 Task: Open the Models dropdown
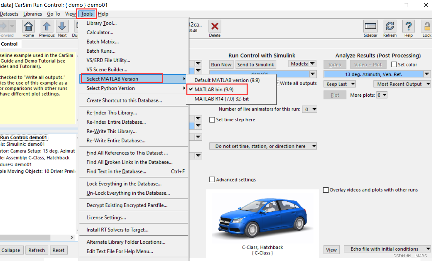(x=302, y=64)
